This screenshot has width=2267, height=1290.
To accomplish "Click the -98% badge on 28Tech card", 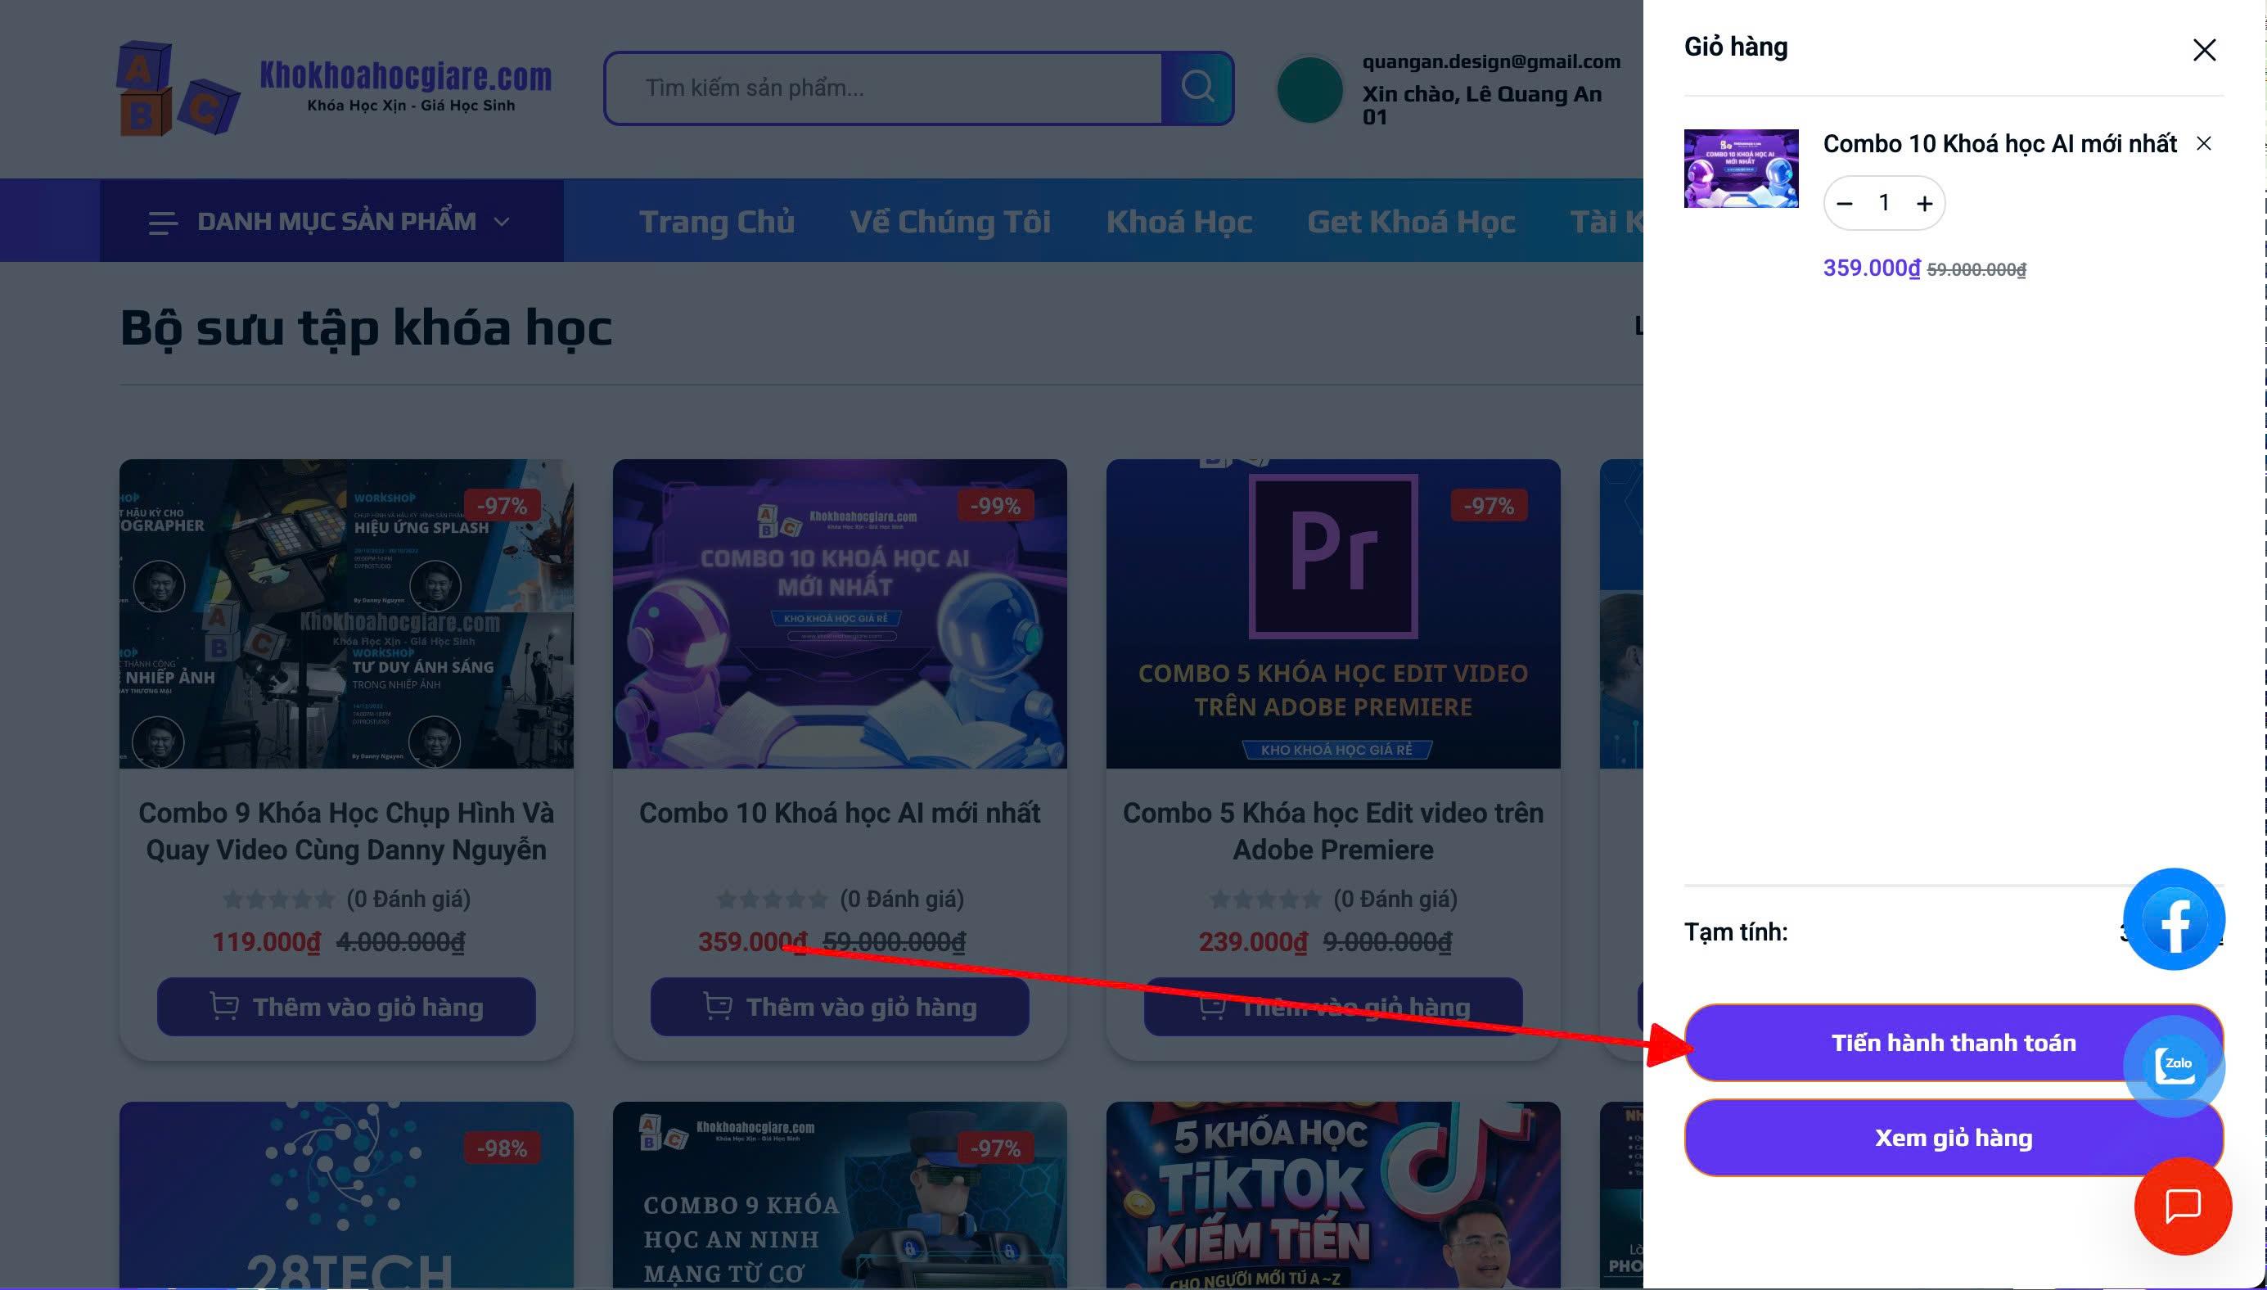I will 502,1148.
